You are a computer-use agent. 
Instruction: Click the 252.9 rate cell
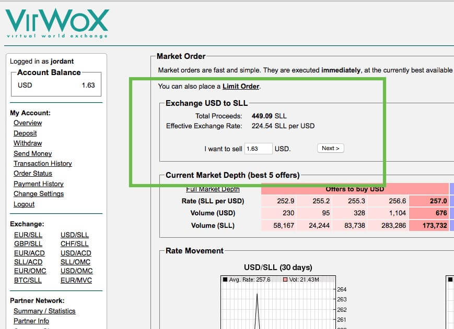click(279, 201)
